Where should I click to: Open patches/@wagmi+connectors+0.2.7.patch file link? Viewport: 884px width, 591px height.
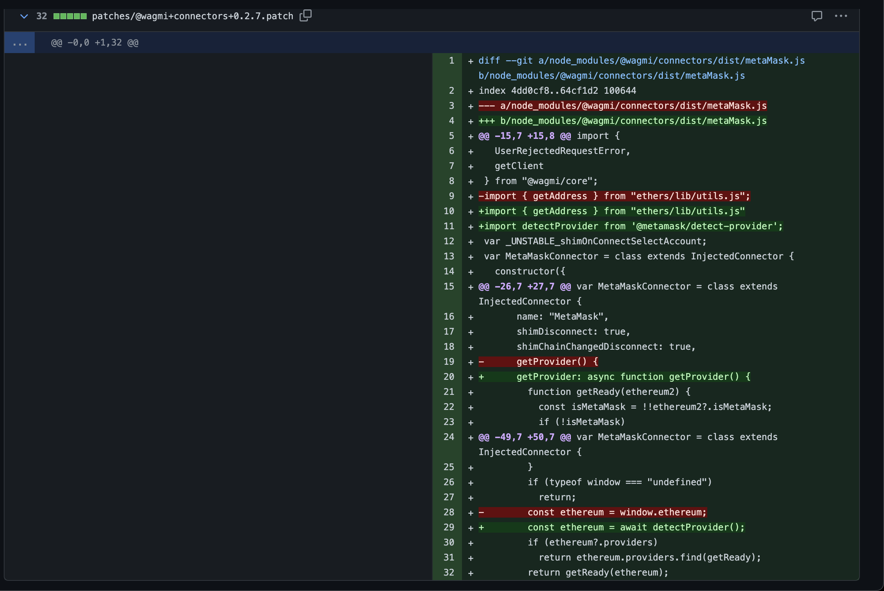coord(193,16)
